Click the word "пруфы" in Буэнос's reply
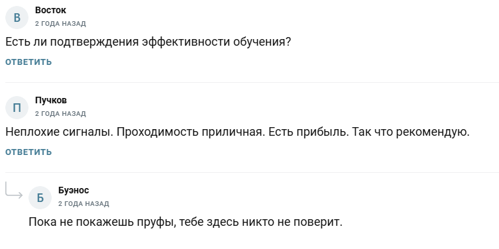This screenshot has width=499, height=249. pos(156,222)
